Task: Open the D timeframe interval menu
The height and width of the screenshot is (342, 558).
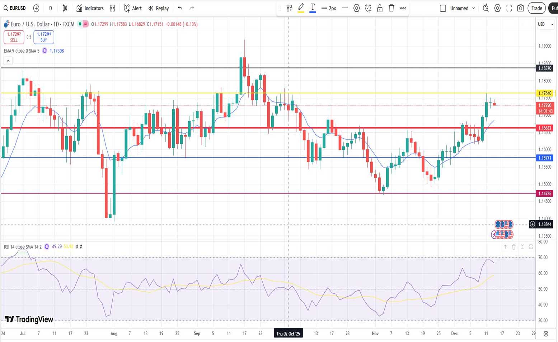Action: coord(51,8)
